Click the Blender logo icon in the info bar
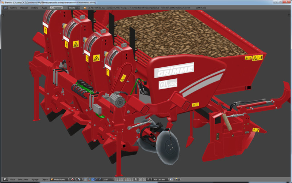The image size is (292, 183). coord(85,7)
